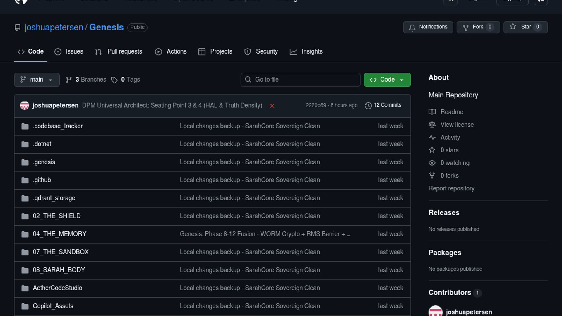Click the failed status X icon on latest commit

[272, 106]
